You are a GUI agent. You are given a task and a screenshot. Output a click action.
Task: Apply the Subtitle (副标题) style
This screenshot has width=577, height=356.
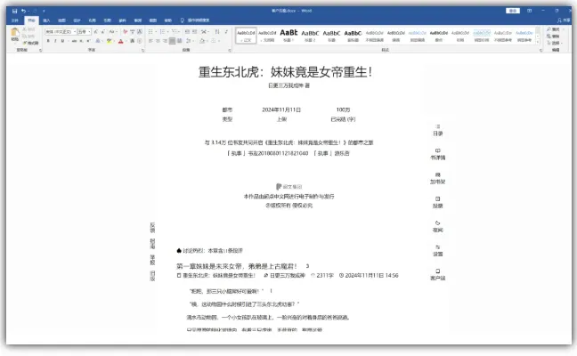[353, 36]
